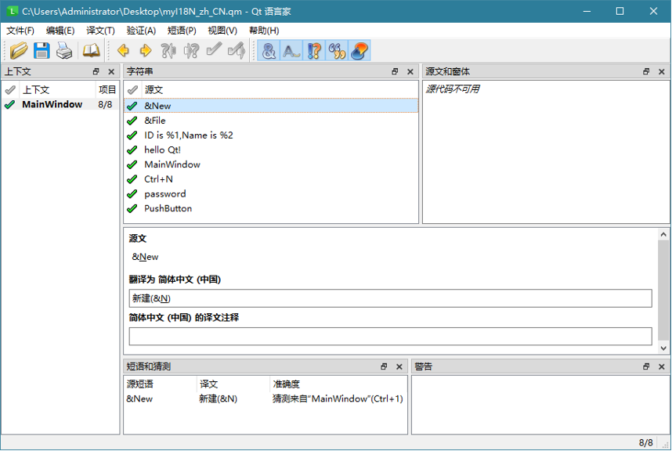Image resolution: width=672 pixels, height=451 pixels.
Task: Select the 'ID is %1,Name is %2' row
Action: coord(271,135)
